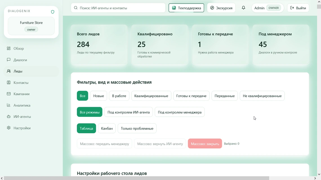Filter leads by В работе
321x180 pixels.
tap(119, 96)
